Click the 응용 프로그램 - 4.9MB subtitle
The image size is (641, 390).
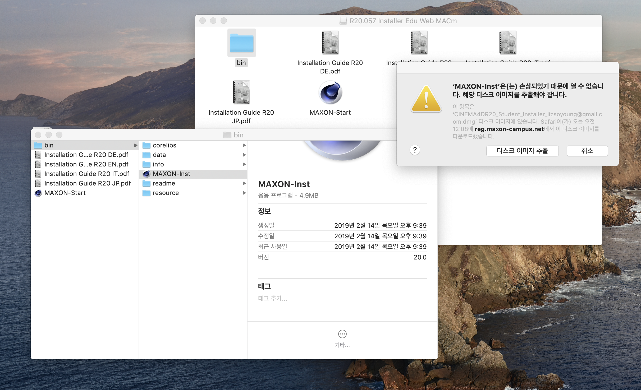(288, 196)
